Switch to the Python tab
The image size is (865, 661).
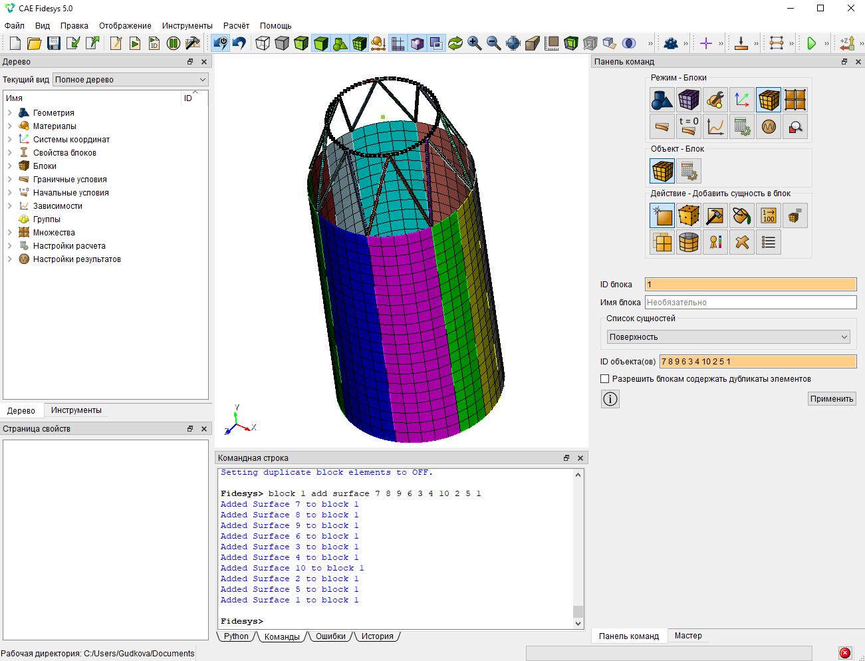point(236,636)
